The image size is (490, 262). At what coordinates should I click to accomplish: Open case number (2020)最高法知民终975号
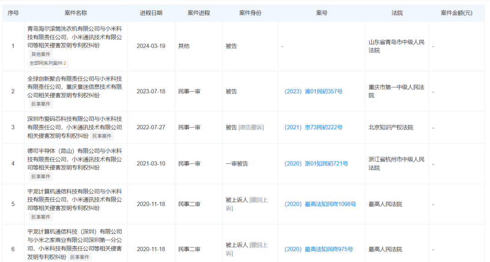(319, 249)
